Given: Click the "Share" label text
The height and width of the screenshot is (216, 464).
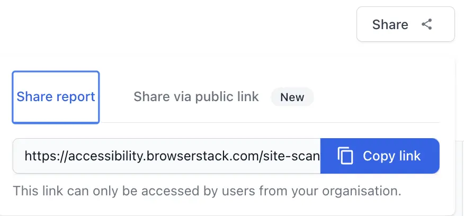Looking at the screenshot, I should pos(390,24).
